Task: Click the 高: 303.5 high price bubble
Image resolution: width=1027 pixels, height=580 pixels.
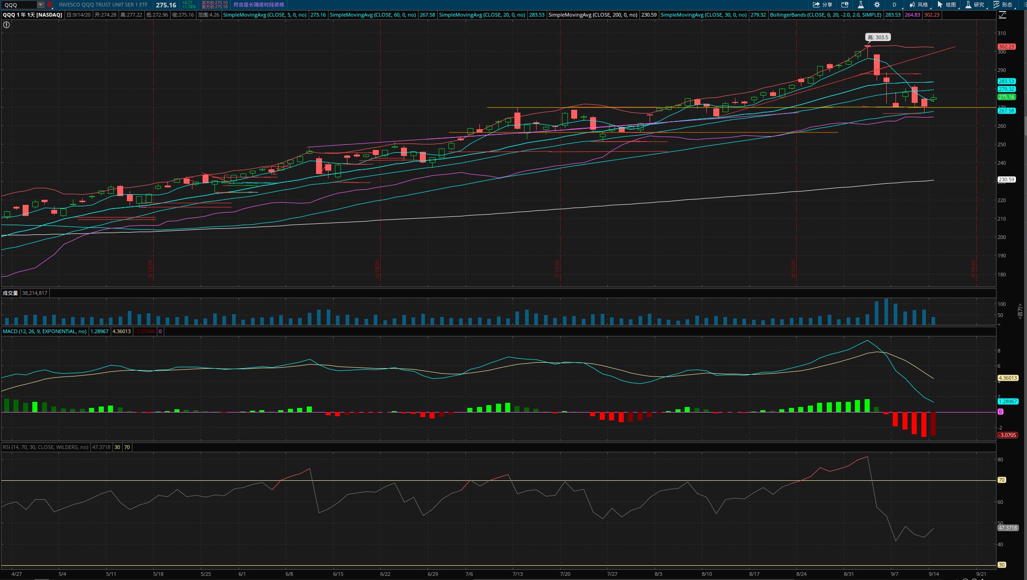Action: [x=878, y=37]
